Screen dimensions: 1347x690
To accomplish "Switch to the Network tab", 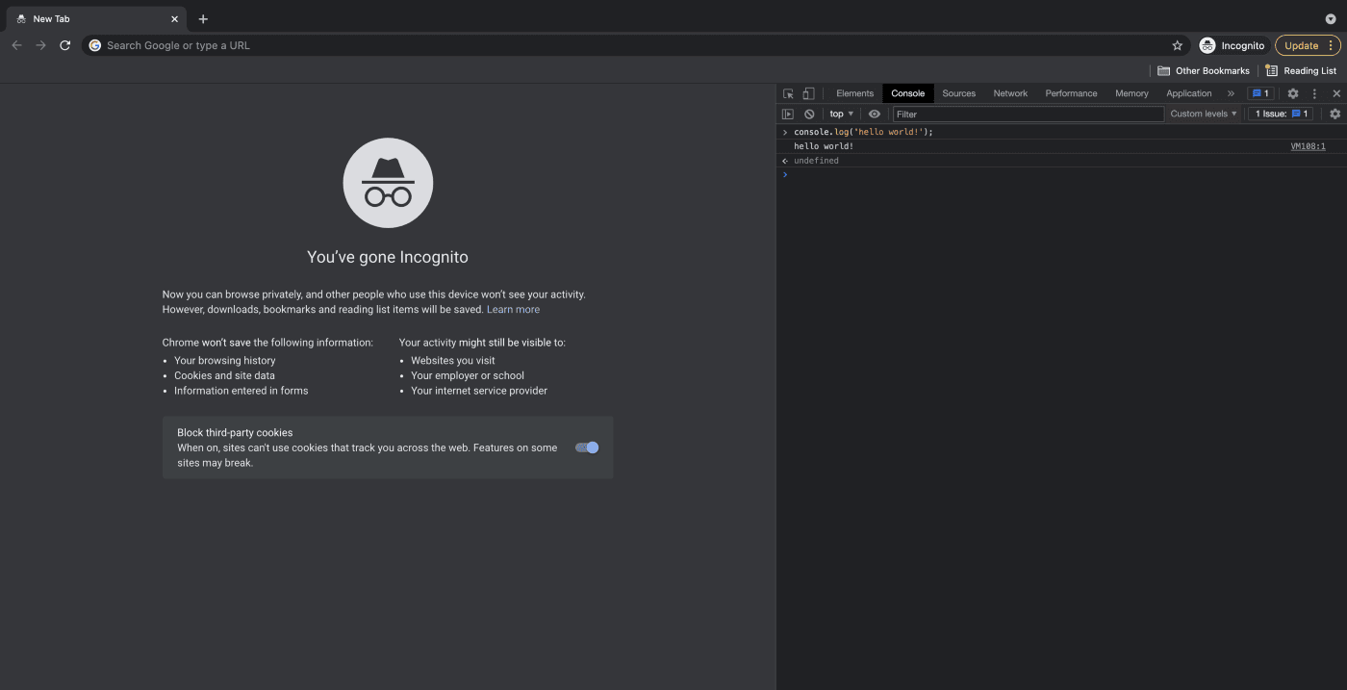I will click(x=1010, y=93).
